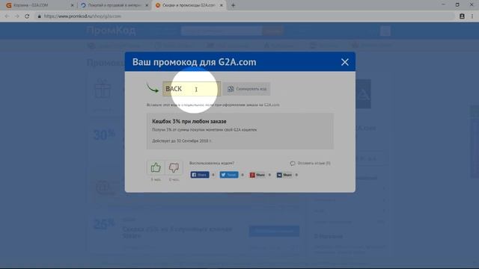479x269 pixels.
Task: Click the address bar with promkod.ru URL
Action: coord(245,16)
